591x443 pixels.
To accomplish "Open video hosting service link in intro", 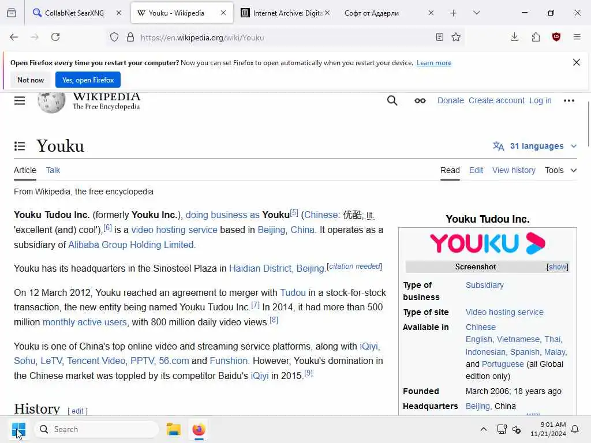I will pos(174,230).
